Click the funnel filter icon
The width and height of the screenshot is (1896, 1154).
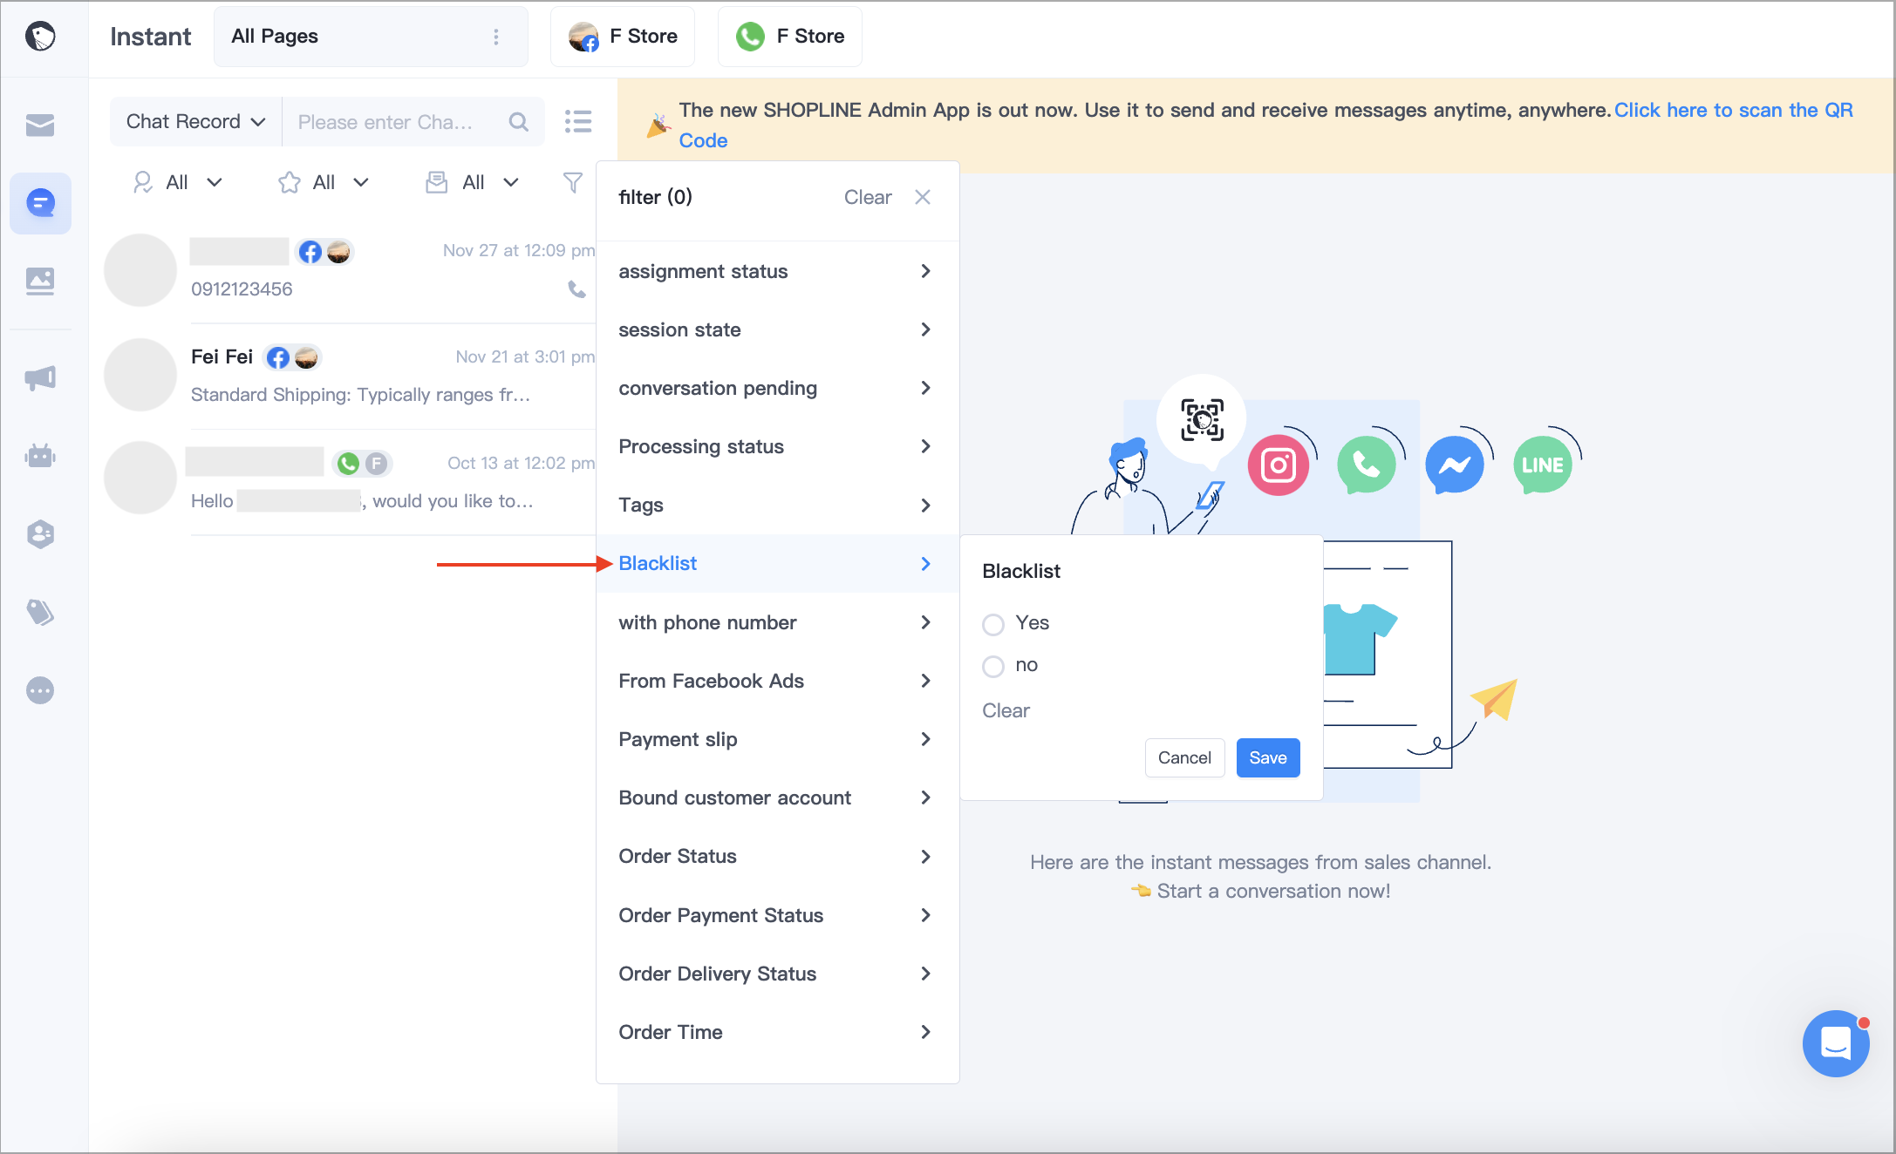tap(573, 182)
